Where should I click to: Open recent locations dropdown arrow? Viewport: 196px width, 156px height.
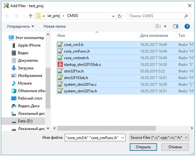click(24, 16)
